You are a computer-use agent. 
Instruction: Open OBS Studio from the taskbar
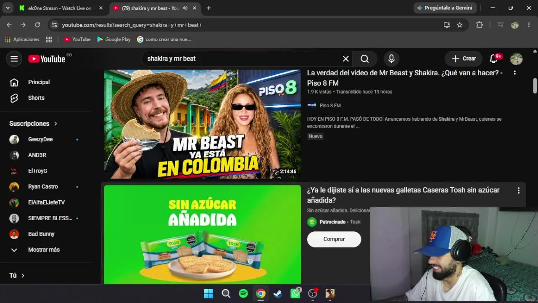tap(313, 293)
